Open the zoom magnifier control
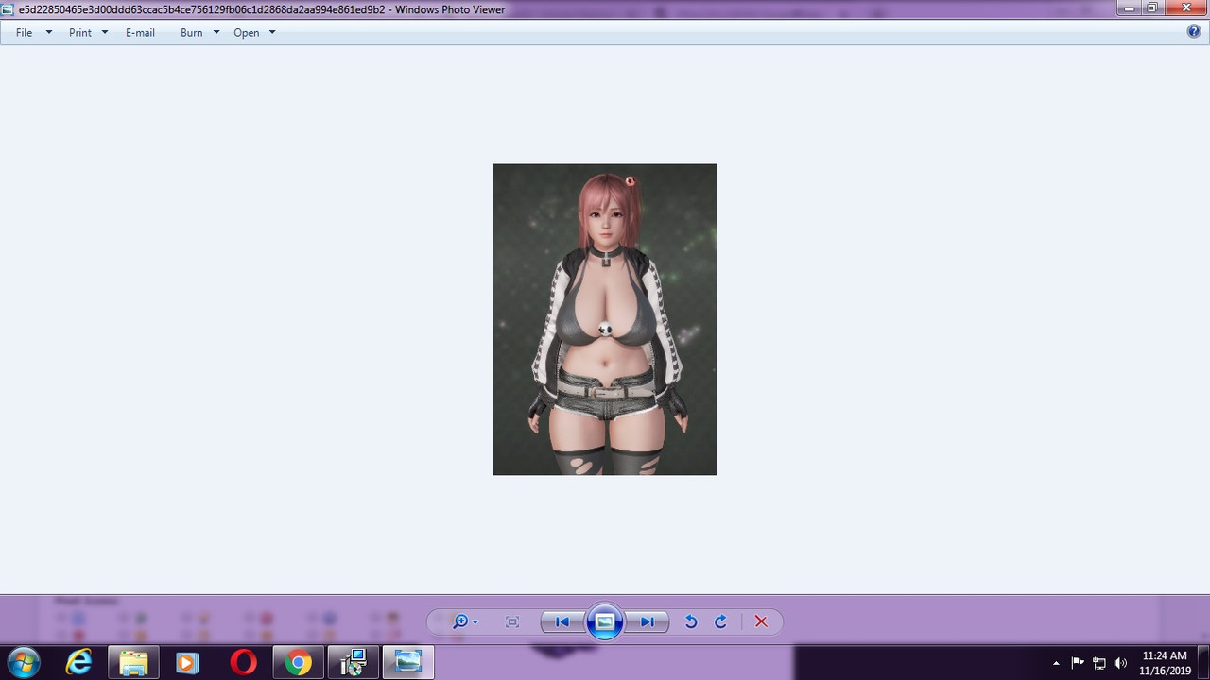The width and height of the screenshot is (1210, 680). click(464, 621)
